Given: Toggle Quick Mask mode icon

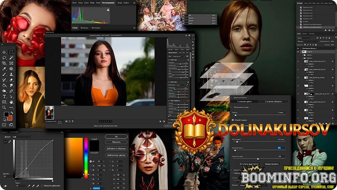Looking at the screenshot, I should [x=4, y=125].
